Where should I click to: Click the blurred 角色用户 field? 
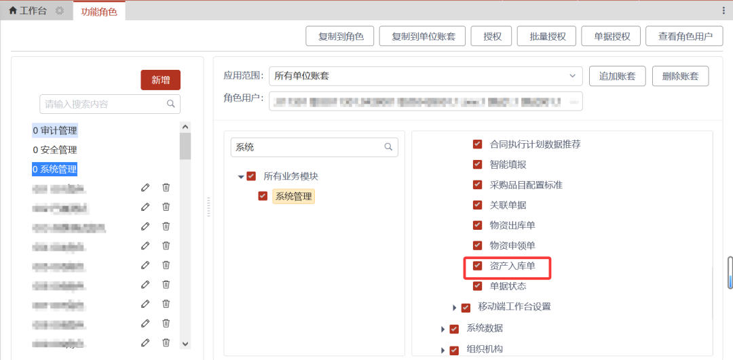[426, 101]
